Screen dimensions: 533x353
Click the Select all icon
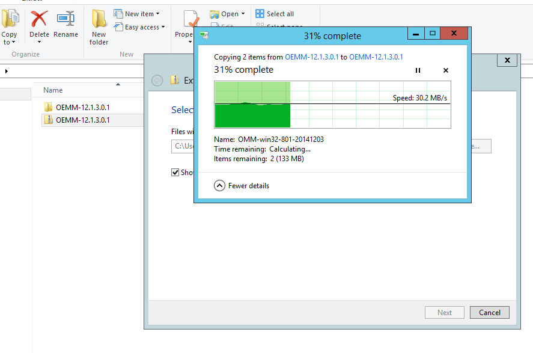tap(260, 14)
